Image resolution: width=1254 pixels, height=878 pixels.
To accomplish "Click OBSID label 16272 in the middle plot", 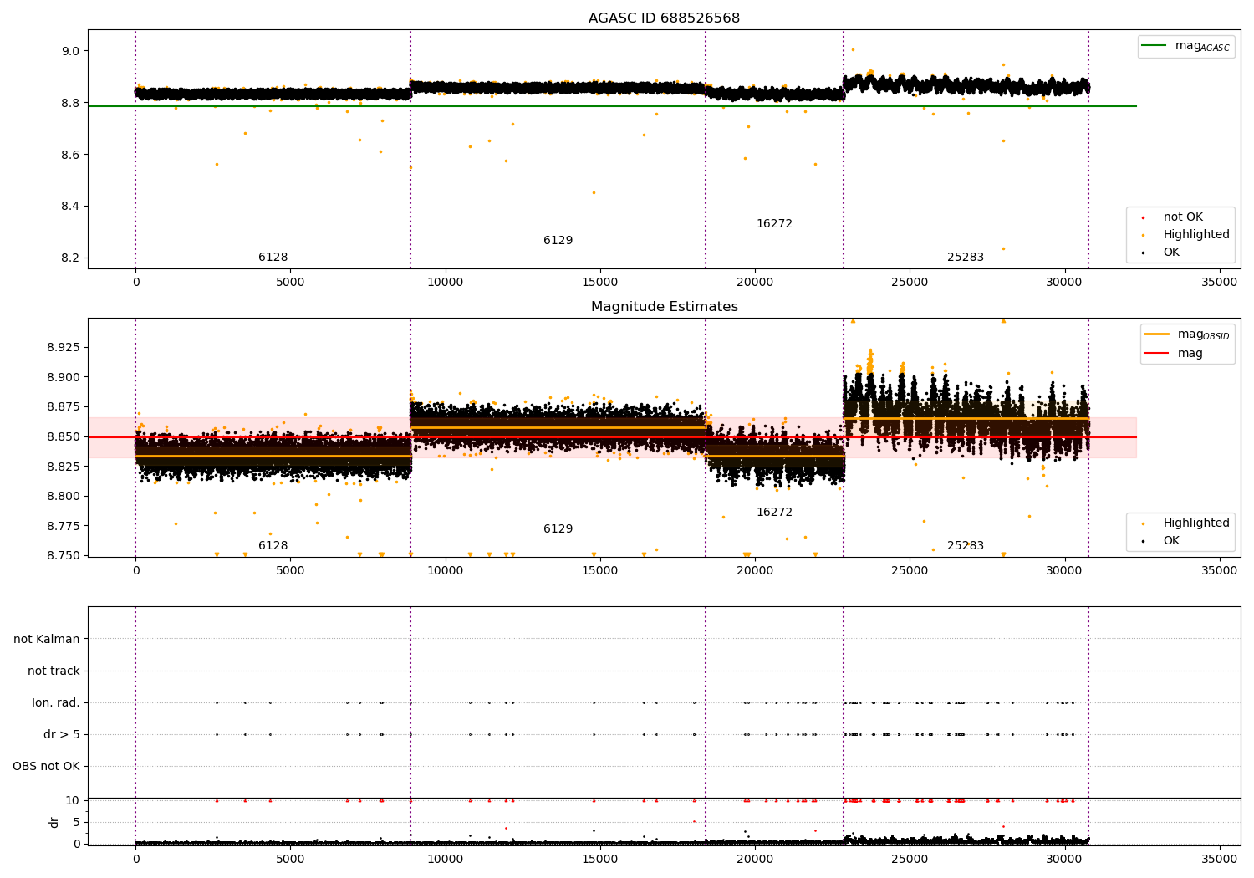I will [774, 512].
